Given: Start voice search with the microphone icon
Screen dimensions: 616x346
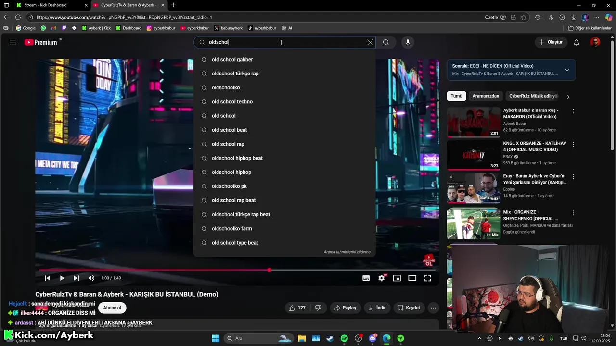Looking at the screenshot, I should pos(408,42).
